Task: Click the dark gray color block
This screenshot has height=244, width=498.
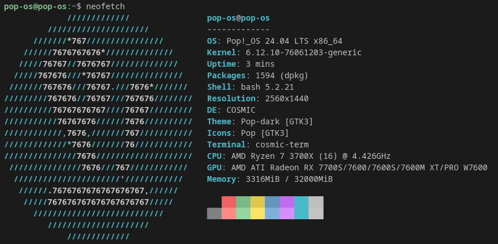Action: coord(214,213)
